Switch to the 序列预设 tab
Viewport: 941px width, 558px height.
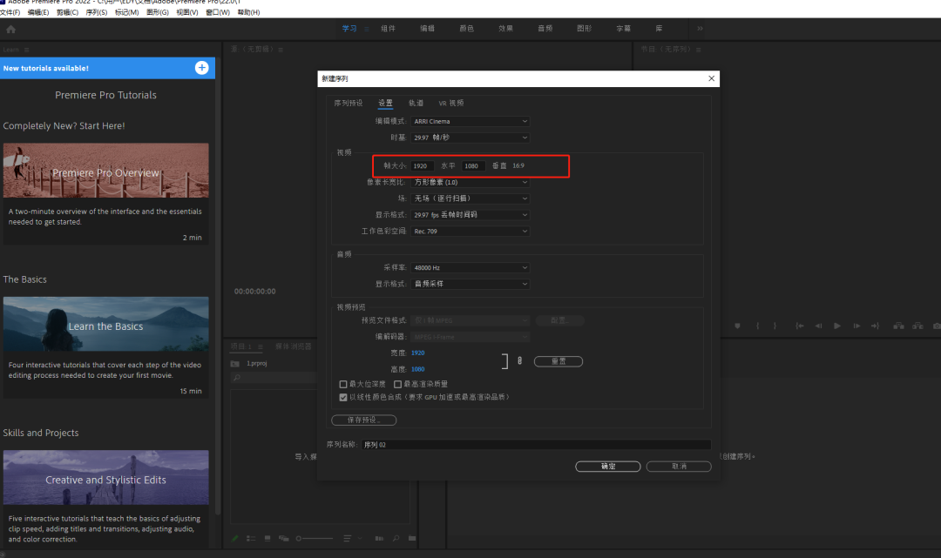pyautogui.click(x=348, y=103)
